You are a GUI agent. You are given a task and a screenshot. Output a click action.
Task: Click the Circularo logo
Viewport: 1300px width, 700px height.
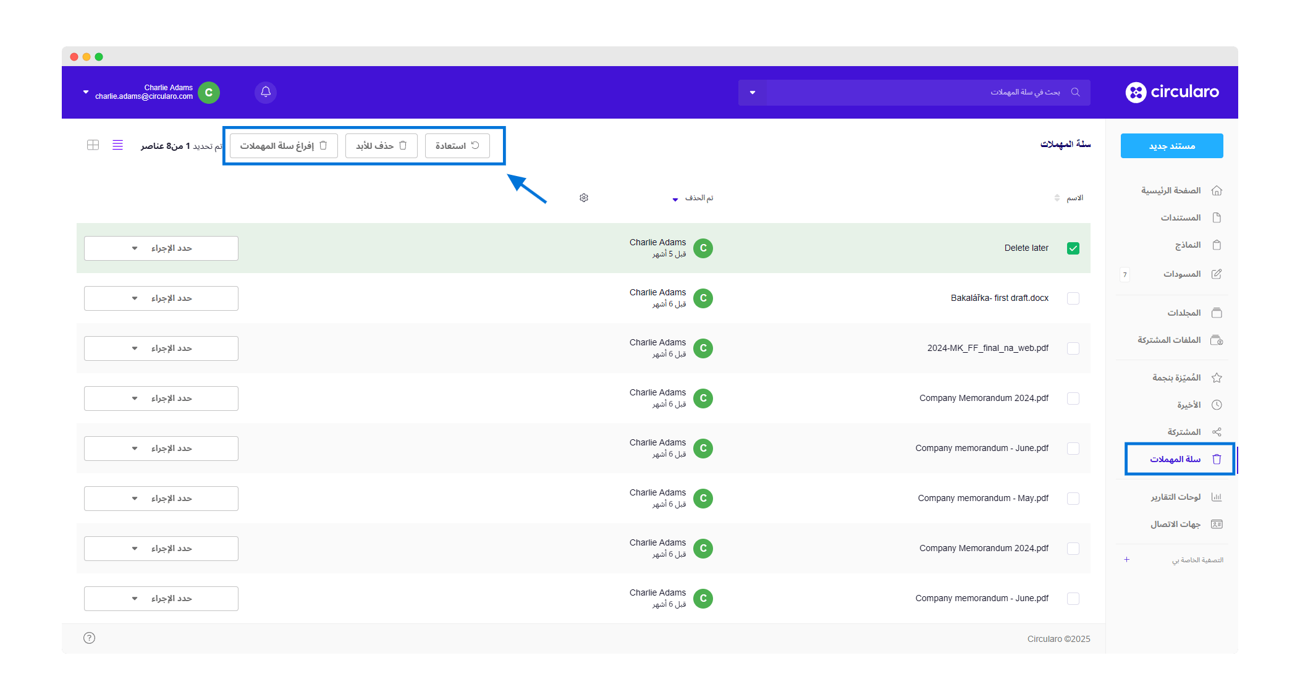point(1172,92)
